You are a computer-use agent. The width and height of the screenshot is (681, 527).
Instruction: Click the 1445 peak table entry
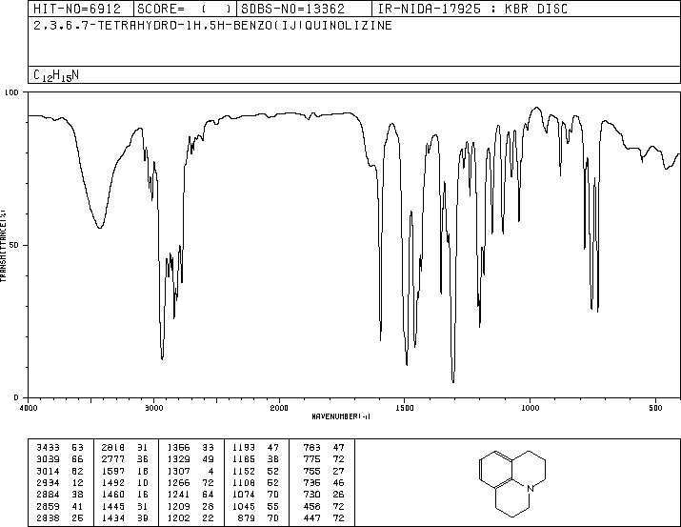tap(113, 506)
